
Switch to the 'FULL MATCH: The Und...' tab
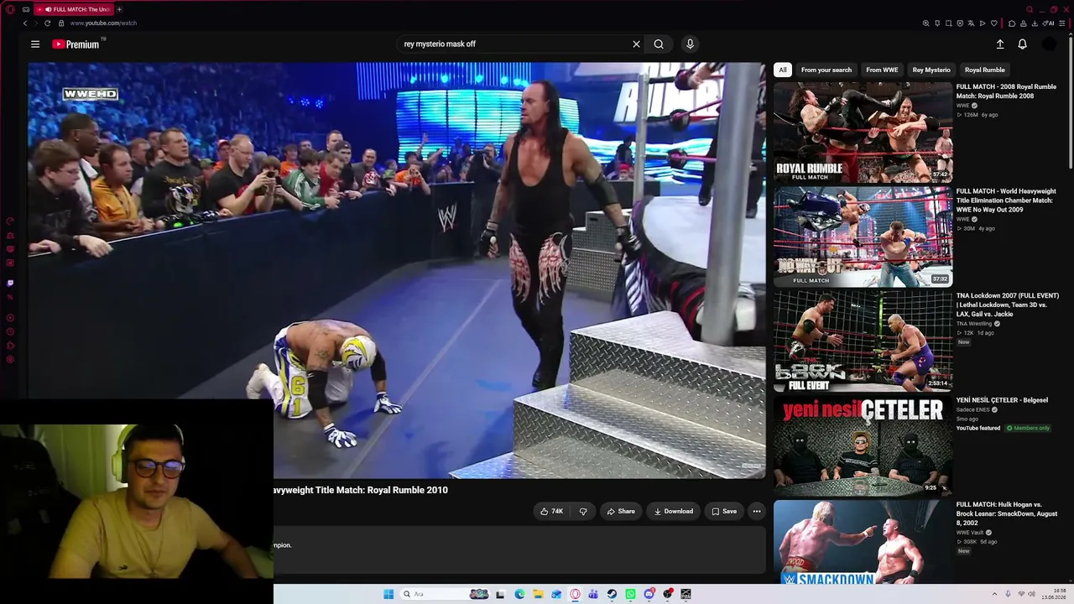[x=74, y=9]
